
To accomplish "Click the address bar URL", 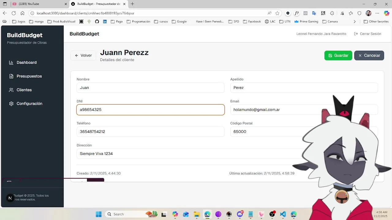I will click(x=85, y=13).
